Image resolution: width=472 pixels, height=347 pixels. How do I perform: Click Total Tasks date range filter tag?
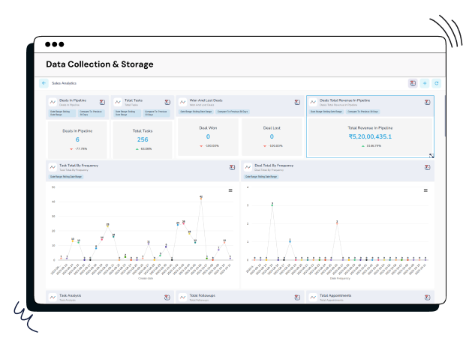point(127,113)
